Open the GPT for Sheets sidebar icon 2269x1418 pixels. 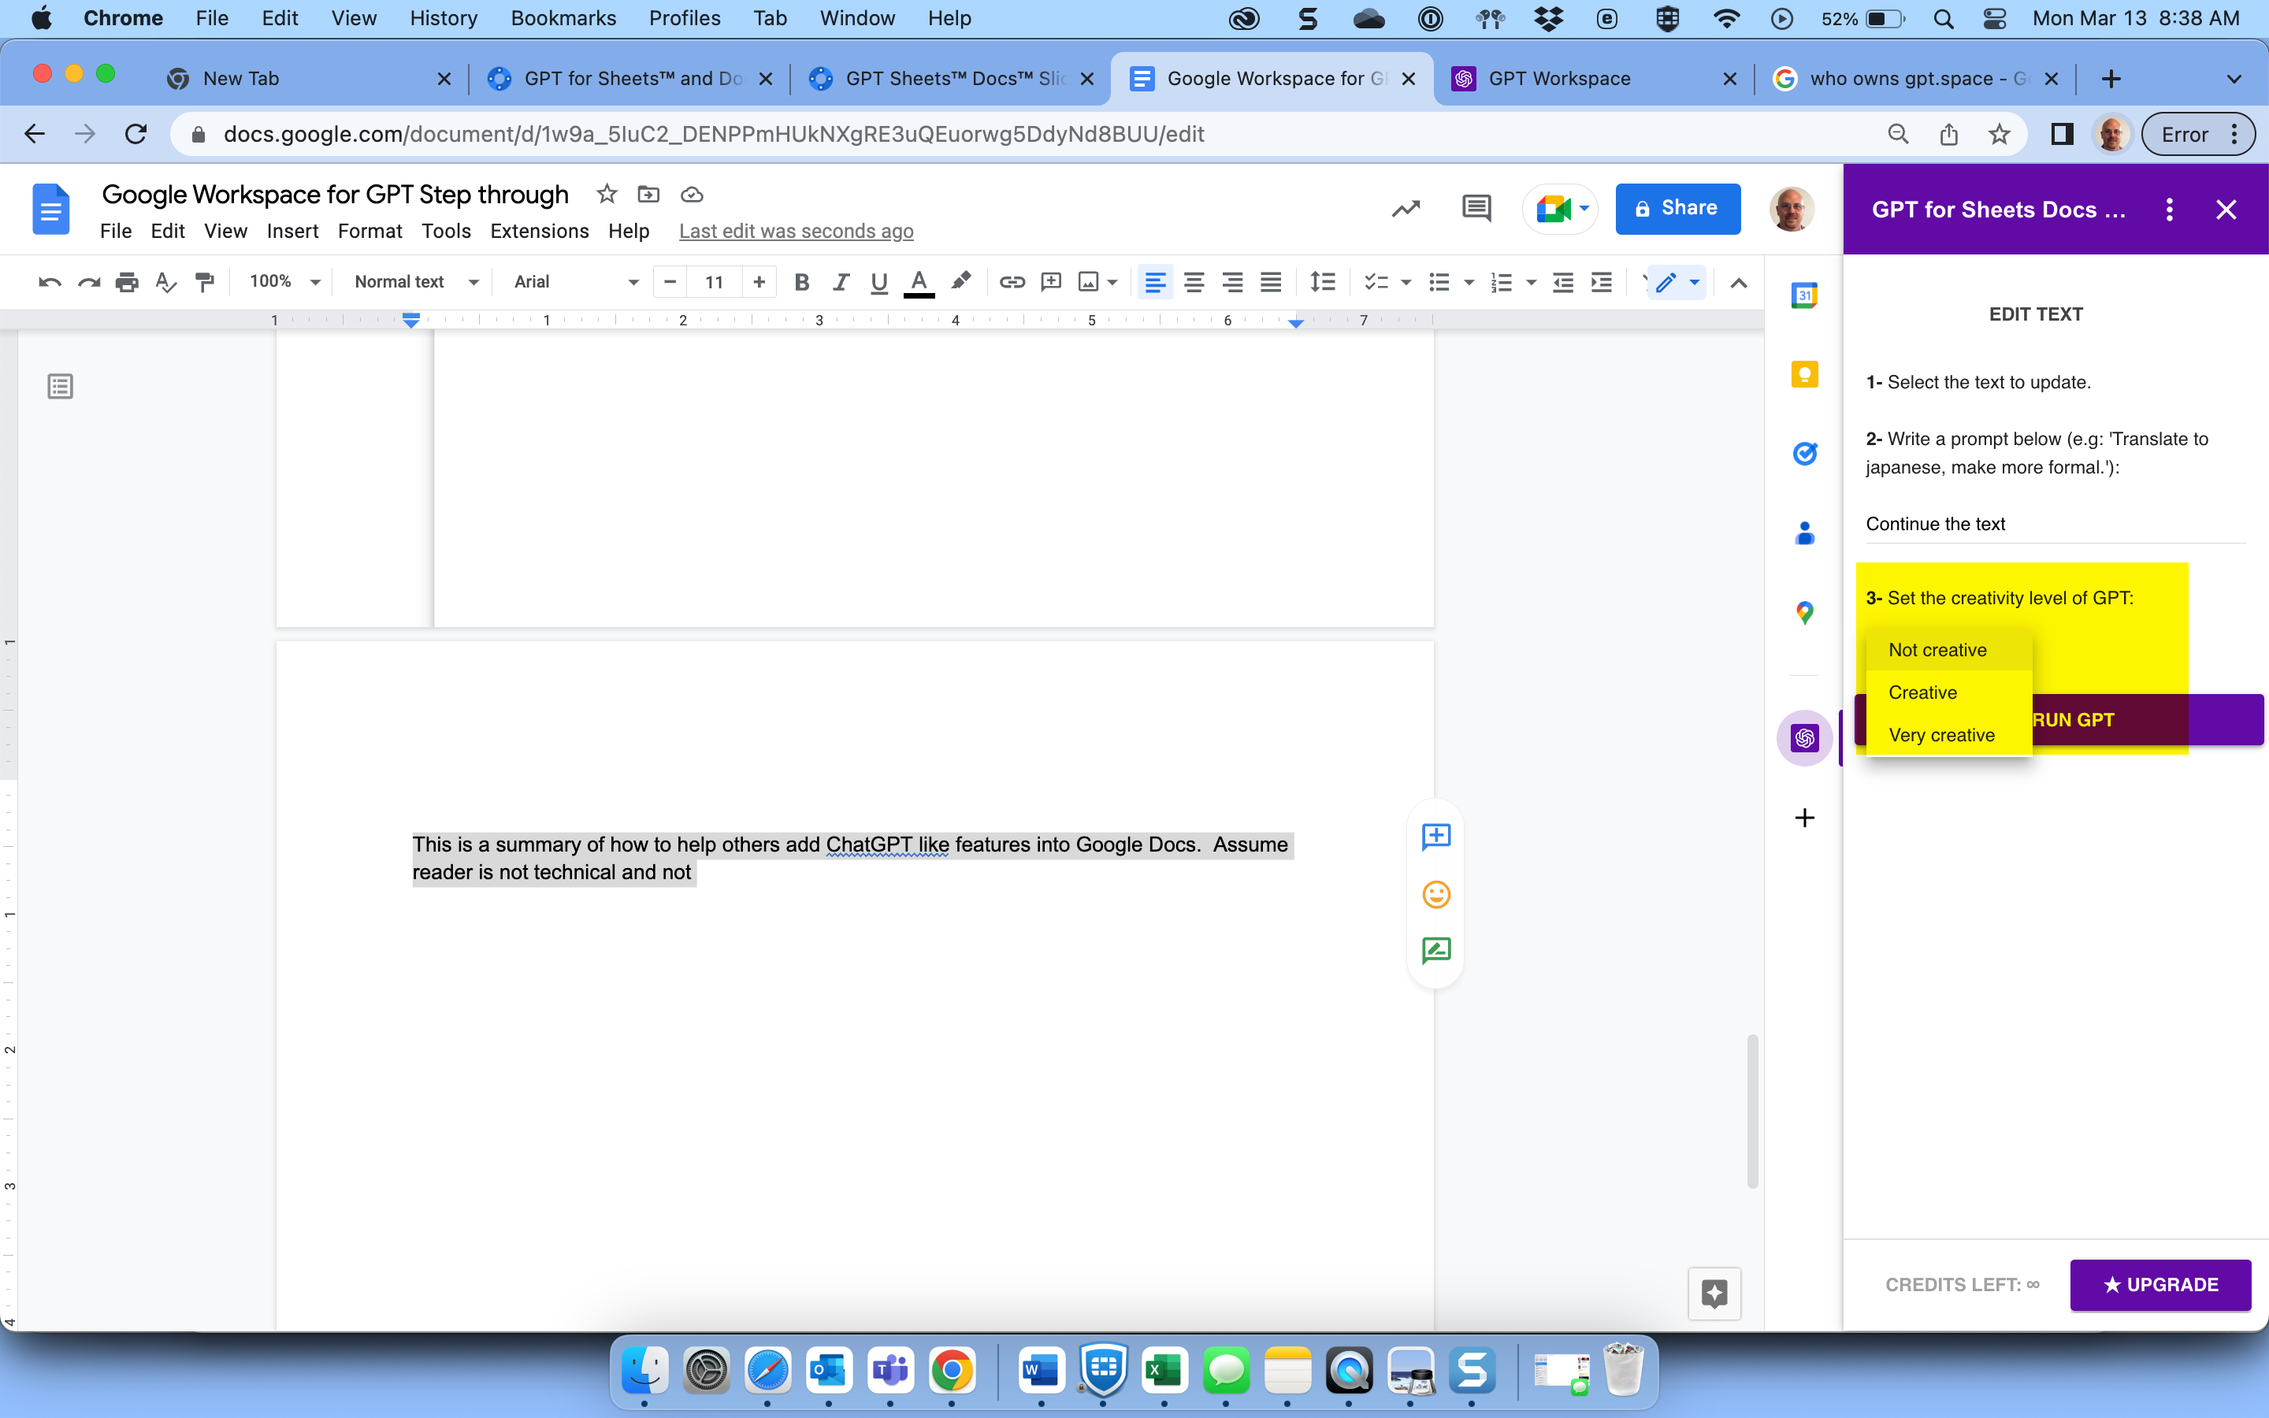point(1804,737)
